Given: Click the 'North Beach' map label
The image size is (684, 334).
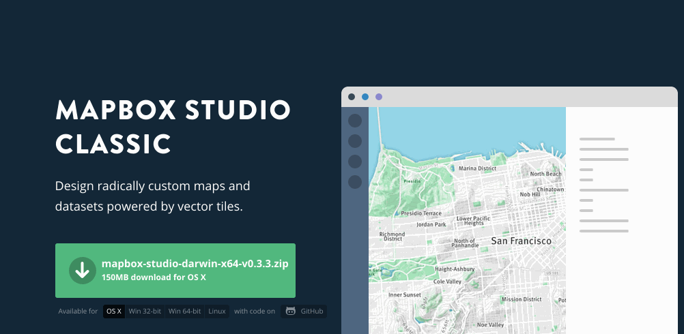Looking at the screenshot, I should (x=545, y=174).
